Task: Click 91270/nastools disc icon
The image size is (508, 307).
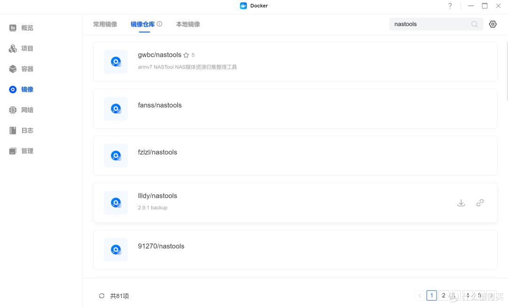Action: (116, 250)
